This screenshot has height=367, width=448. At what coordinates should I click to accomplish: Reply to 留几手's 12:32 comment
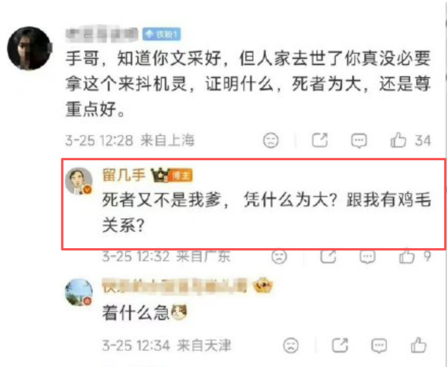click(x=368, y=257)
